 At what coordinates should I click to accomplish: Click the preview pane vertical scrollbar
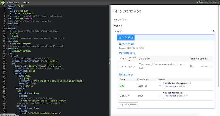tap(219, 46)
